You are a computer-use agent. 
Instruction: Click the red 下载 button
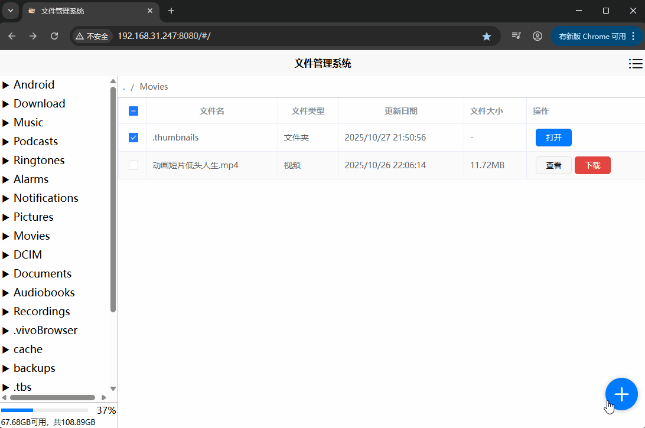592,165
